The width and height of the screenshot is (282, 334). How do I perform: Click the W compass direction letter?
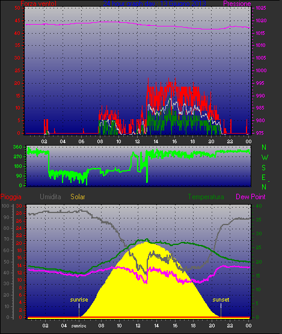tap(265, 158)
